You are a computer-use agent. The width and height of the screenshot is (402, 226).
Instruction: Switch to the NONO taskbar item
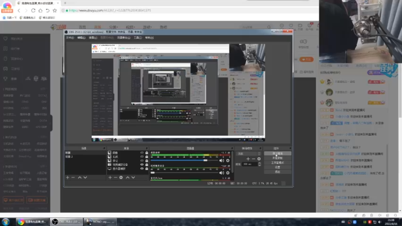click(x=100, y=221)
